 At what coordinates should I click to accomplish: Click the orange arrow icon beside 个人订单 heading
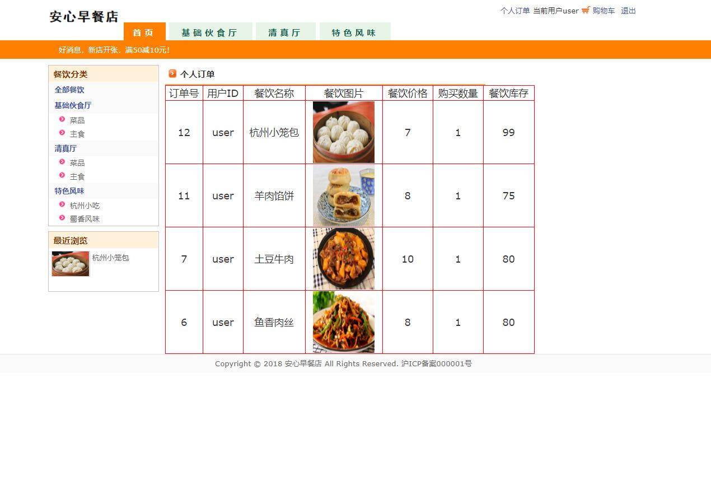[172, 73]
